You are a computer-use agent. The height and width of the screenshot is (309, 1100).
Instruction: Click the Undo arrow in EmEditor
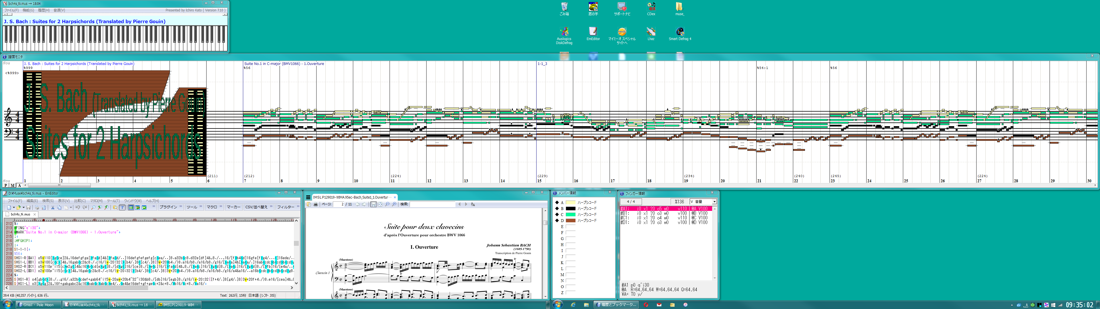78,207
